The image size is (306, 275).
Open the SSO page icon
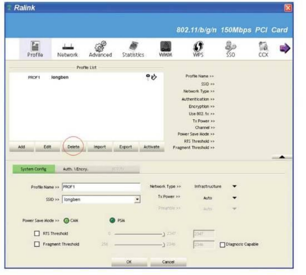click(x=231, y=49)
